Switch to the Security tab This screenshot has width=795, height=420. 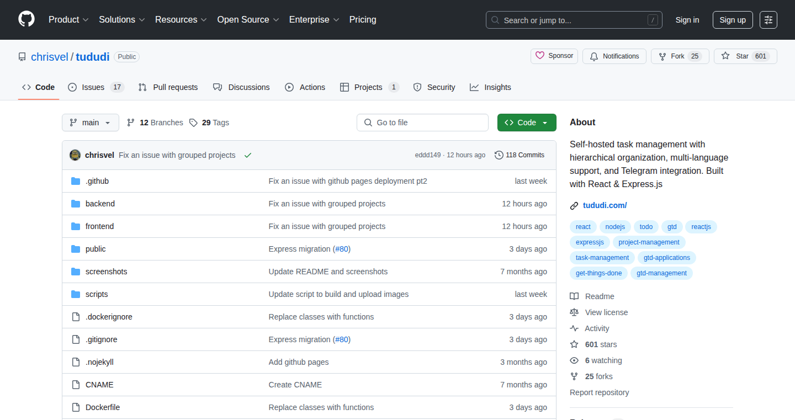point(434,87)
